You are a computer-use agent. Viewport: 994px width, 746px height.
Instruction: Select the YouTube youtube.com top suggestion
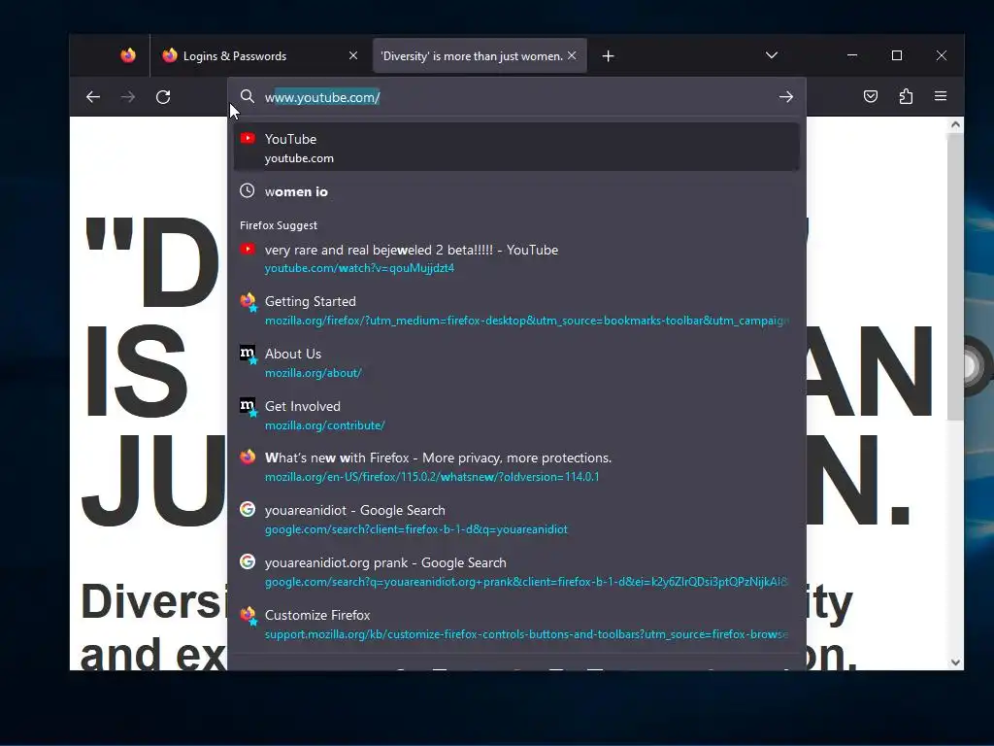(x=516, y=148)
